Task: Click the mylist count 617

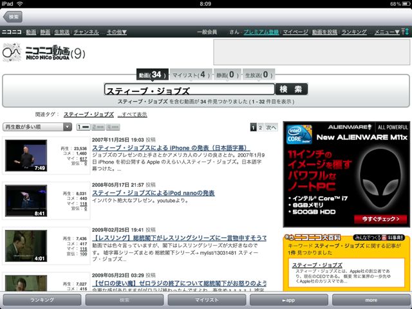Action: [83, 159]
